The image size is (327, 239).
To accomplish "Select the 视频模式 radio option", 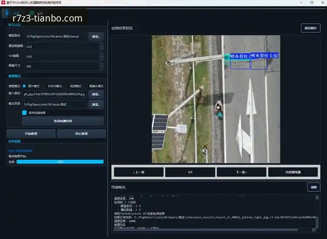I will pyautogui.click(x=75, y=86).
